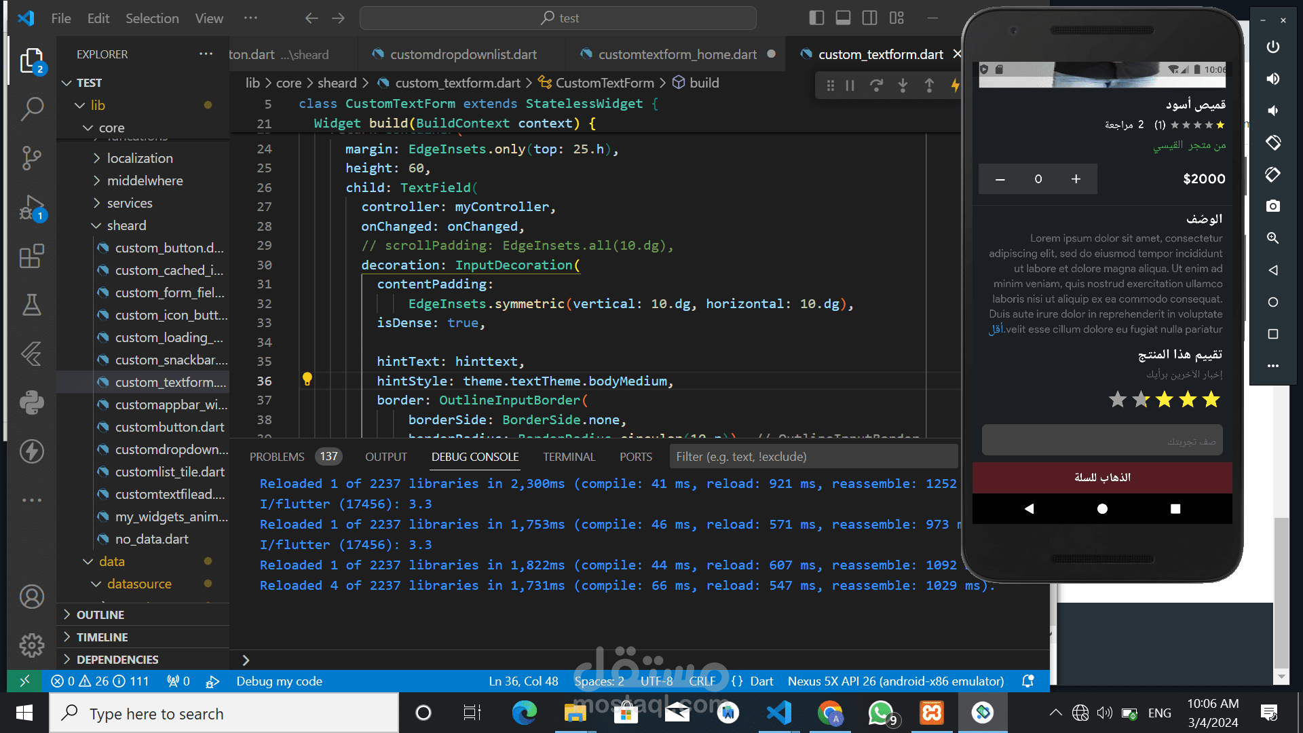Click the debug console filter field
Viewport: 1303px width, 733px height.
tap(813, 457)
